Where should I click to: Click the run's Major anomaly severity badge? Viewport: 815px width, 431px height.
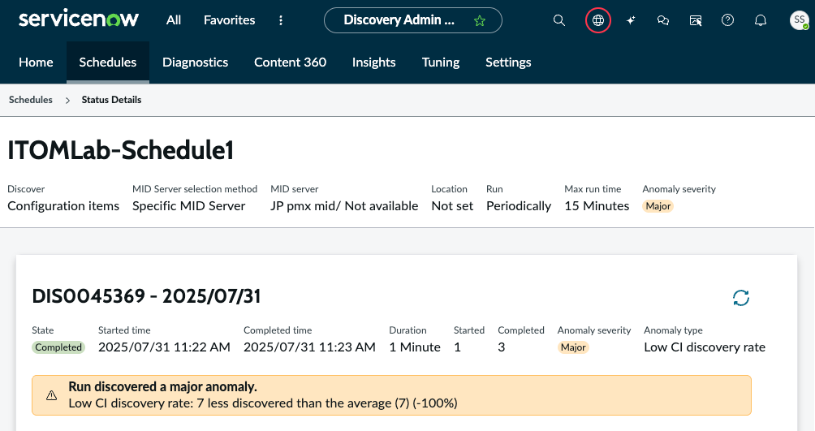[573, 347]
